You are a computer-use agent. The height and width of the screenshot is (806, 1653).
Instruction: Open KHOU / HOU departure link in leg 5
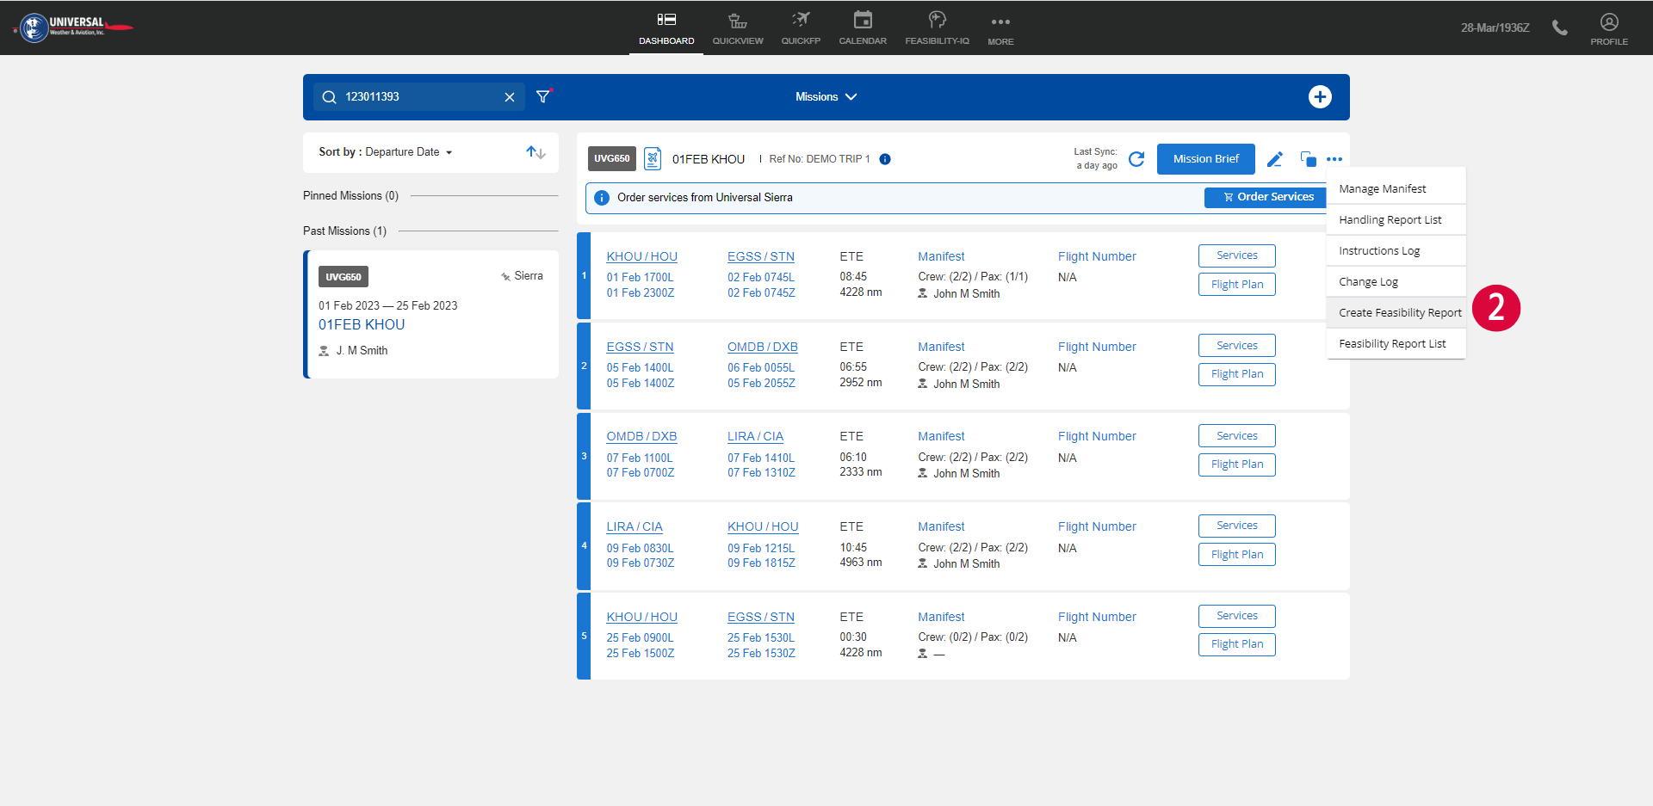641,617
